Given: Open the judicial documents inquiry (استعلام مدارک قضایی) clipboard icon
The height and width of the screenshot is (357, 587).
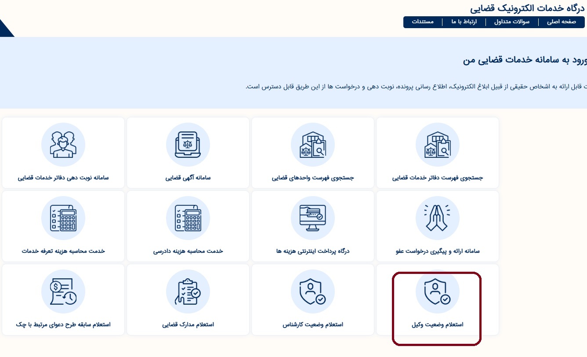Looking at the screenshot, I should click(x=188, y=291).
